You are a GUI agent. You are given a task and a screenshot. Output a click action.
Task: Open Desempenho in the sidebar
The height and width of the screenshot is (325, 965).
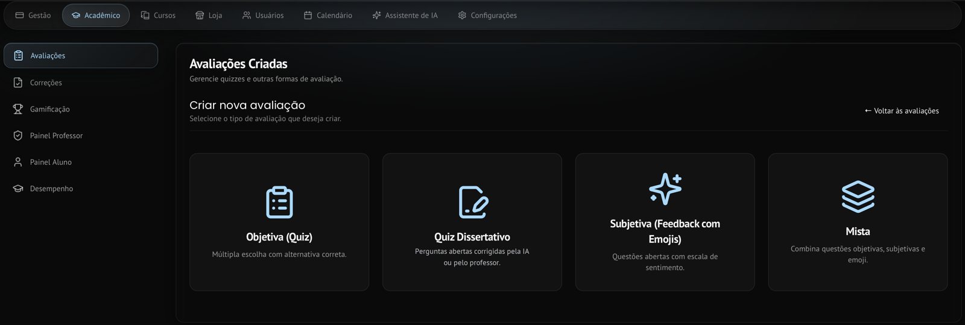pyautogui.click(x=81, y=189)
